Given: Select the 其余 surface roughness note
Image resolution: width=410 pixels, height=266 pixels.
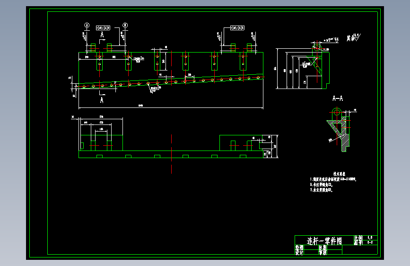Looking at the screenshot, I should coord(354,38).
